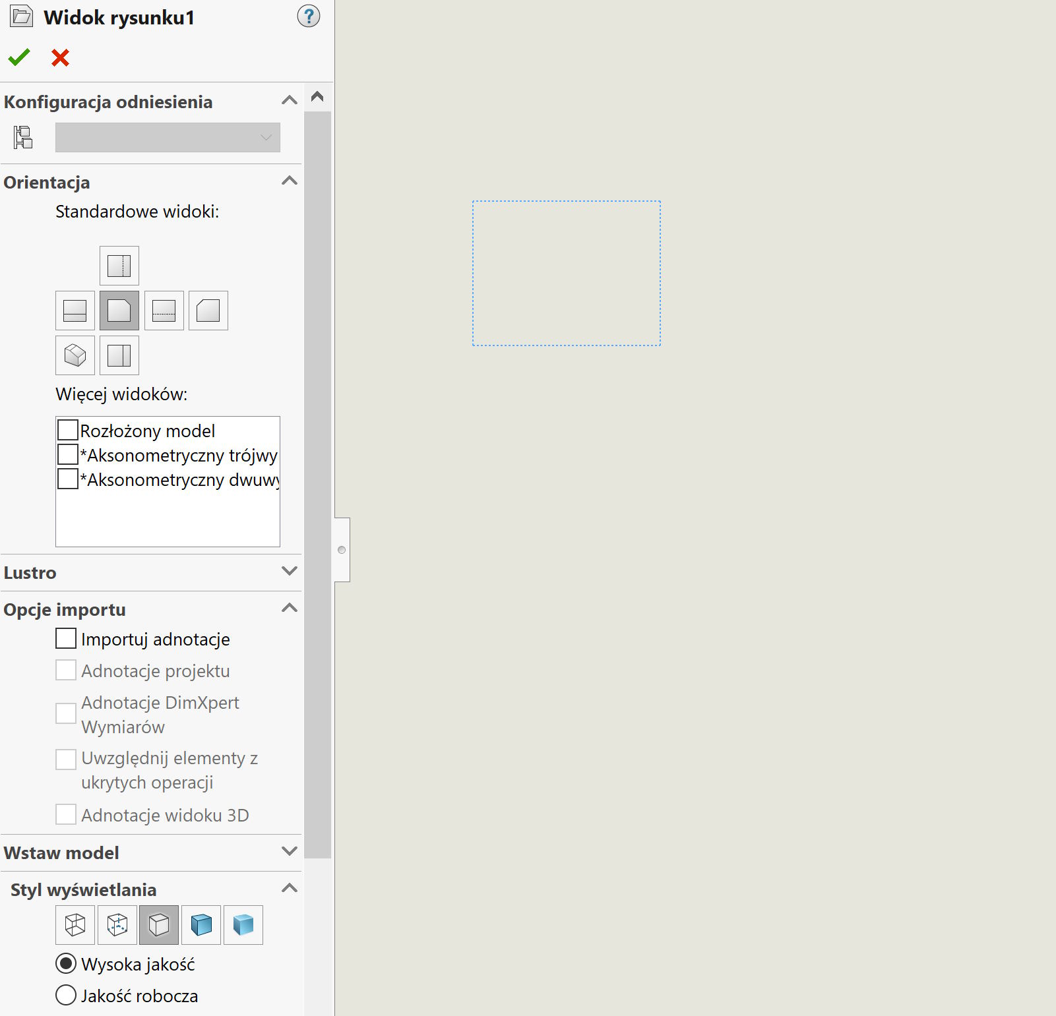Enable the Importuj adnotacje checkbox

[x=66, y=639]
